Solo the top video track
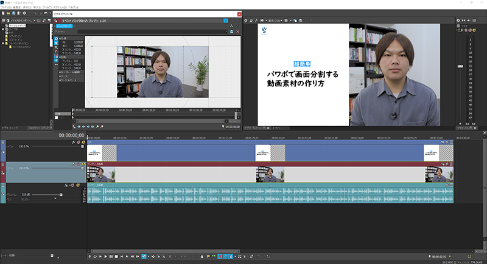The image size is (487, 264). (x=83, y=143)
